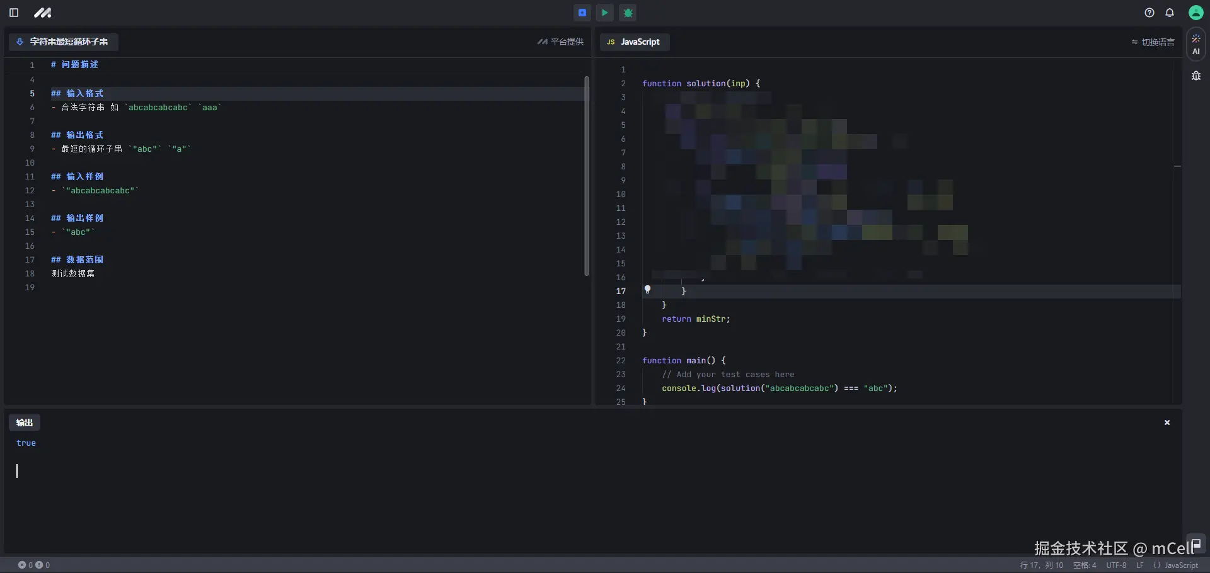This screenshot has width=1210, height=573.
Task: Select the 字符串最短循环子串 problem tab
Action: pos(64,42)
